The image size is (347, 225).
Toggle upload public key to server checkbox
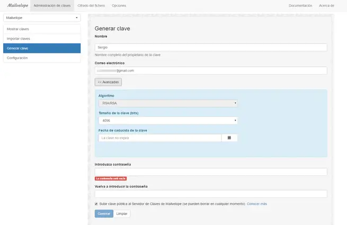tap(96, 203)
